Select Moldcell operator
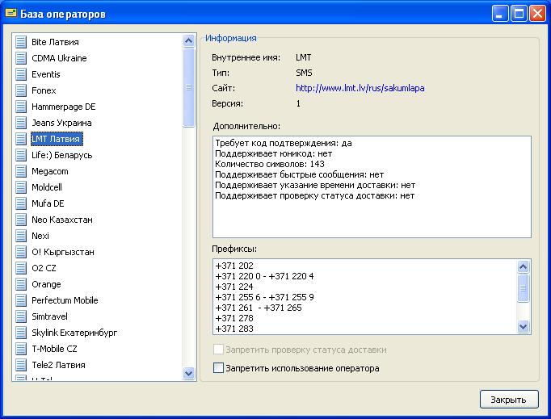Screen dimensions: 551x419 [47, 187]
